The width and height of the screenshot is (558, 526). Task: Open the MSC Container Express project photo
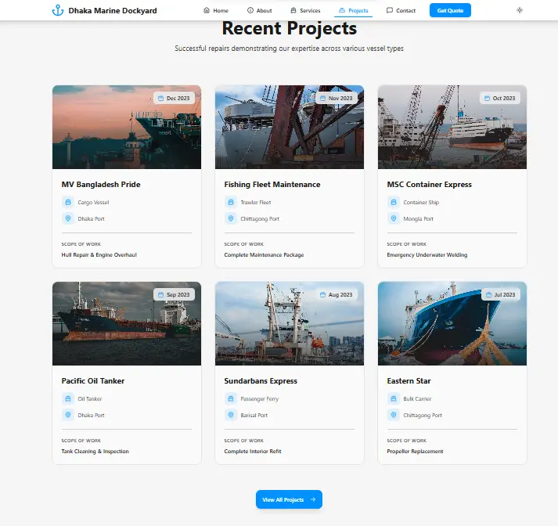click(x=452, y=127)
